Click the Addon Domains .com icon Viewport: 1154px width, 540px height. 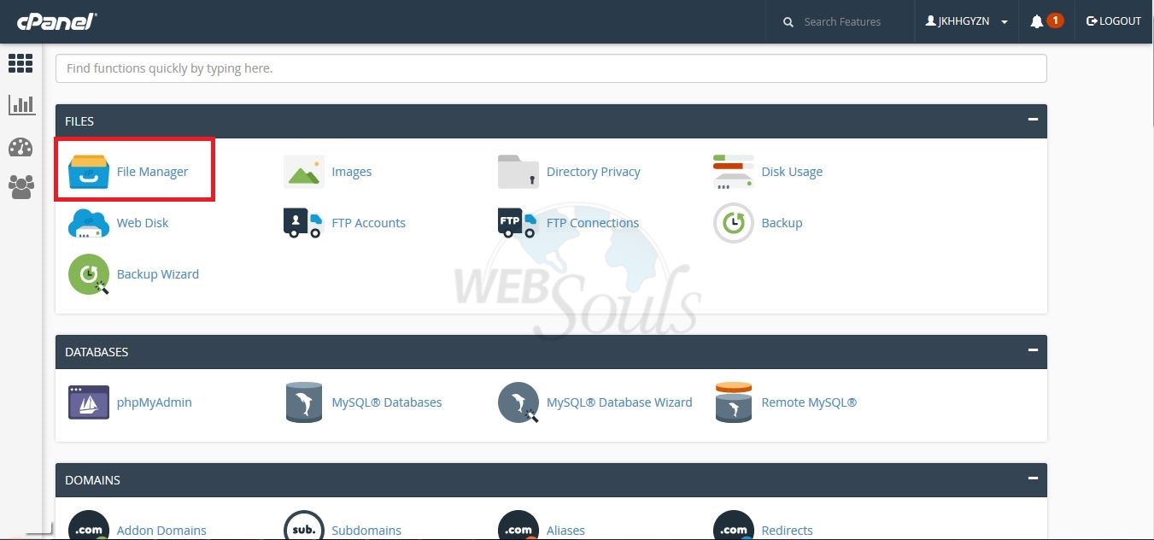pyautogui.click(x=89, y=525)
